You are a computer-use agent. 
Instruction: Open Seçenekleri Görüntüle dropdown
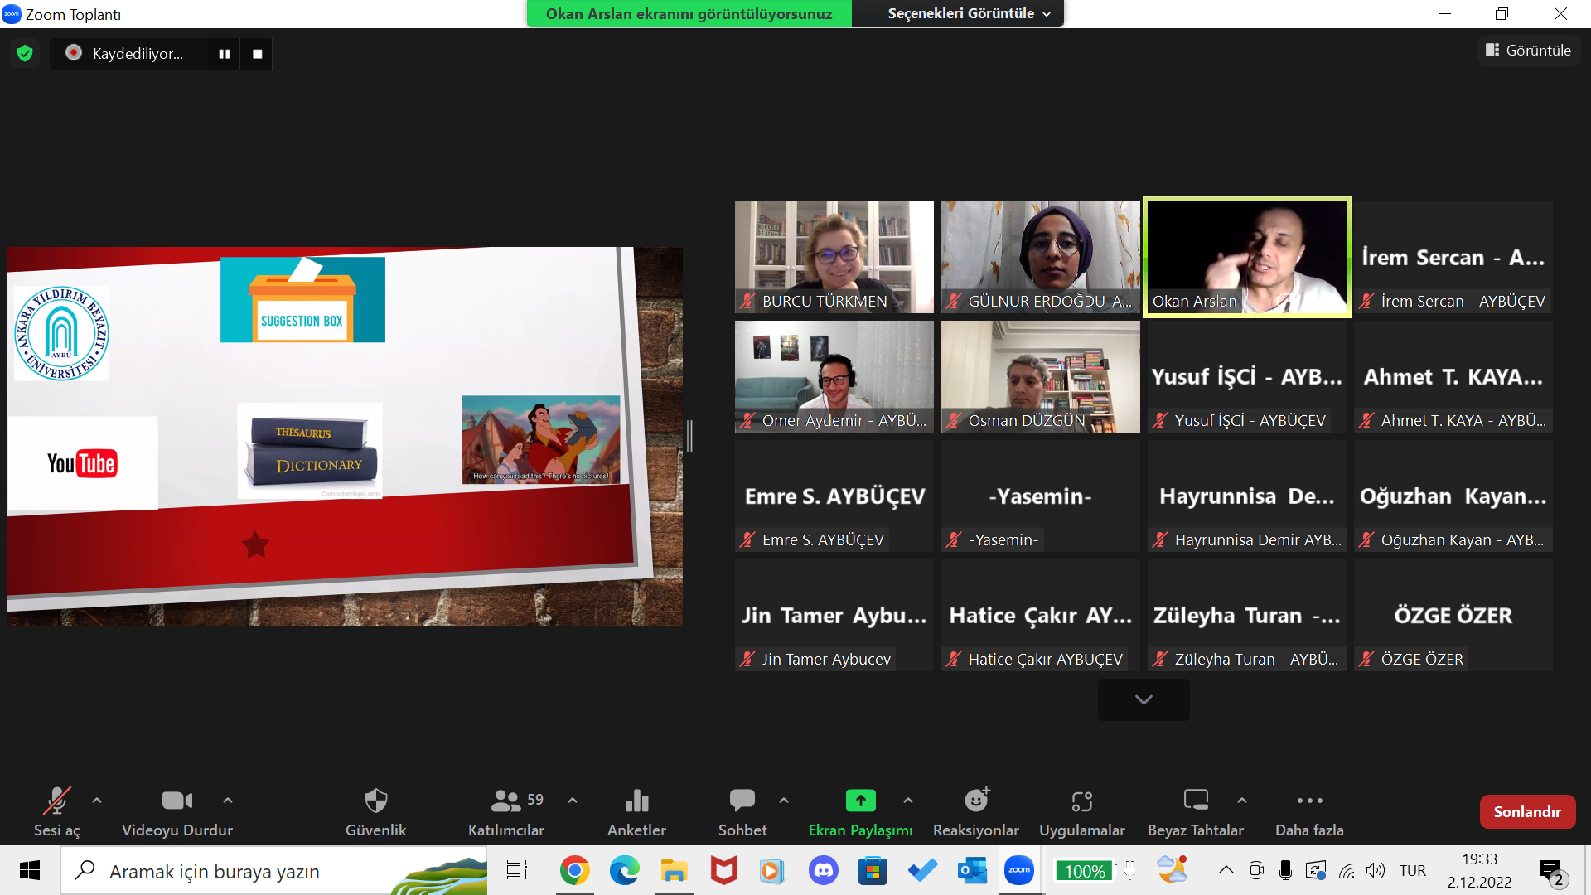point(968,14)
